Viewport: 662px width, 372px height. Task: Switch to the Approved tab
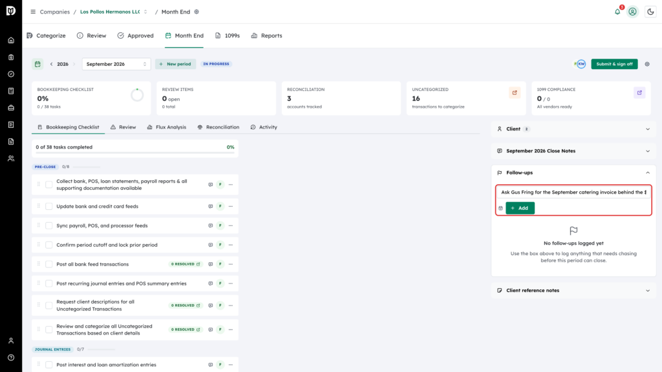coord(136,36)
